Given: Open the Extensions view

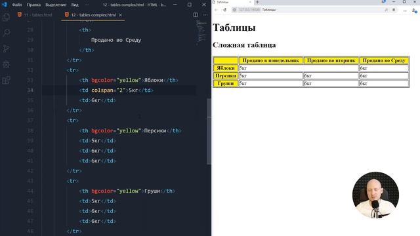Looking at the screenshot, I should point(6,80).
